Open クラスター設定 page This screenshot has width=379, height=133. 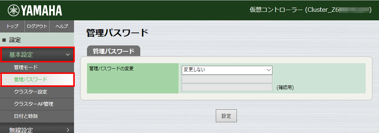[37, 92]
